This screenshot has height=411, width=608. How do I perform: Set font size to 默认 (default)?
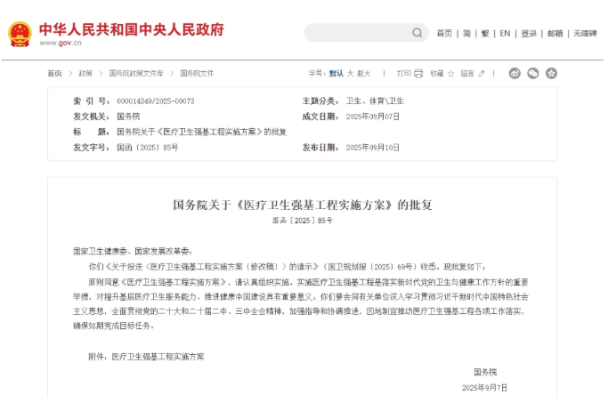click(336, 73)
